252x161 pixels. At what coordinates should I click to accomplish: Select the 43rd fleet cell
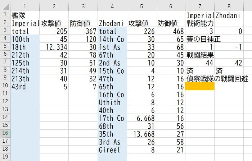pyautogui.click(x=25, y=86)
